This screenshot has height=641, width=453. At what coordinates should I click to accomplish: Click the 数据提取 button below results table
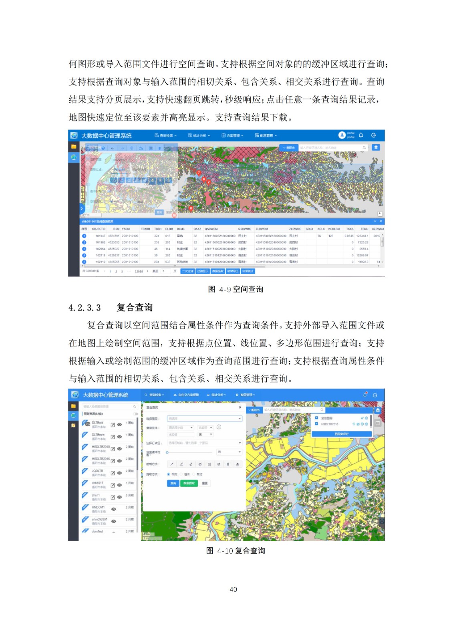click(x=217, y=271)
